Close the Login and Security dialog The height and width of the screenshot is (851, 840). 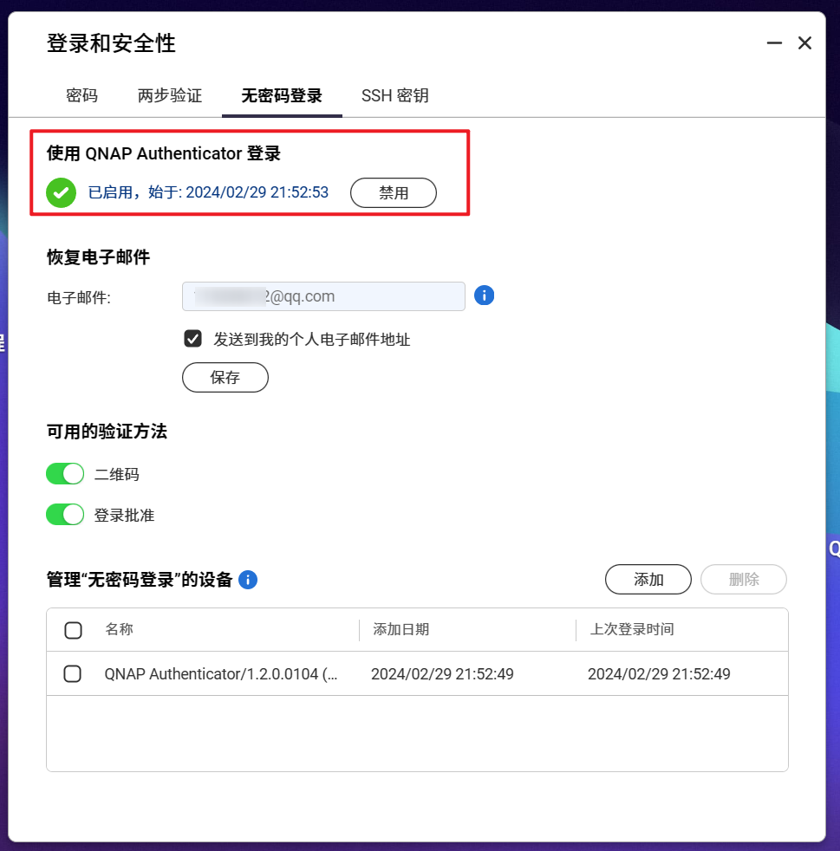(804, 42)
